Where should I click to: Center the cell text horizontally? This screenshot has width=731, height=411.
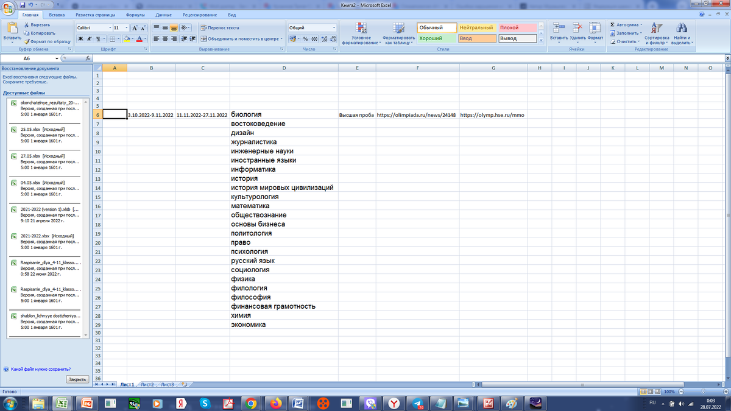tap(165, 38)
